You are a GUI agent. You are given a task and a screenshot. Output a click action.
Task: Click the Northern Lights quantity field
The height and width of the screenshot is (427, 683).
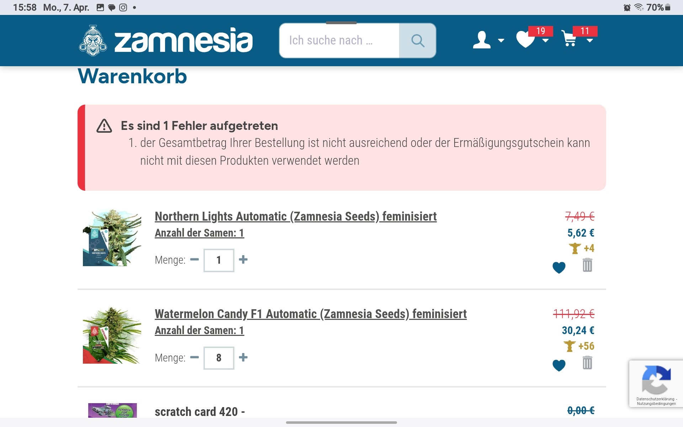click(x=219, y=260)
